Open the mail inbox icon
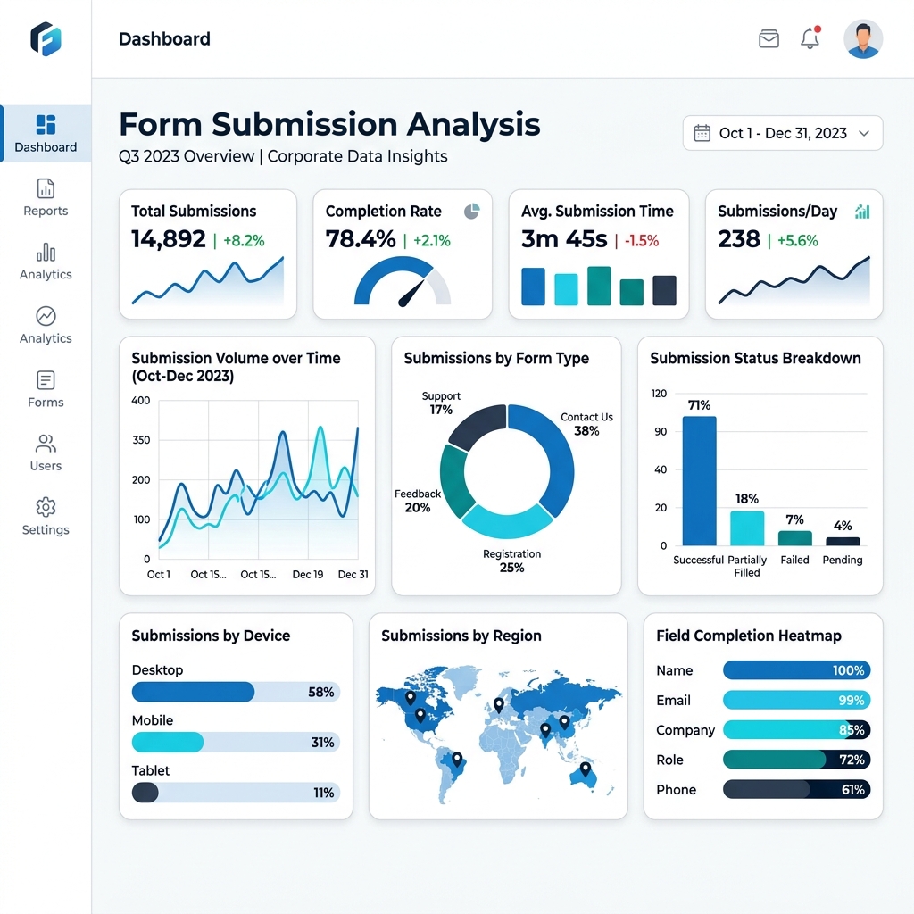The height and width of the screenshot is (914, 914). 769,39
